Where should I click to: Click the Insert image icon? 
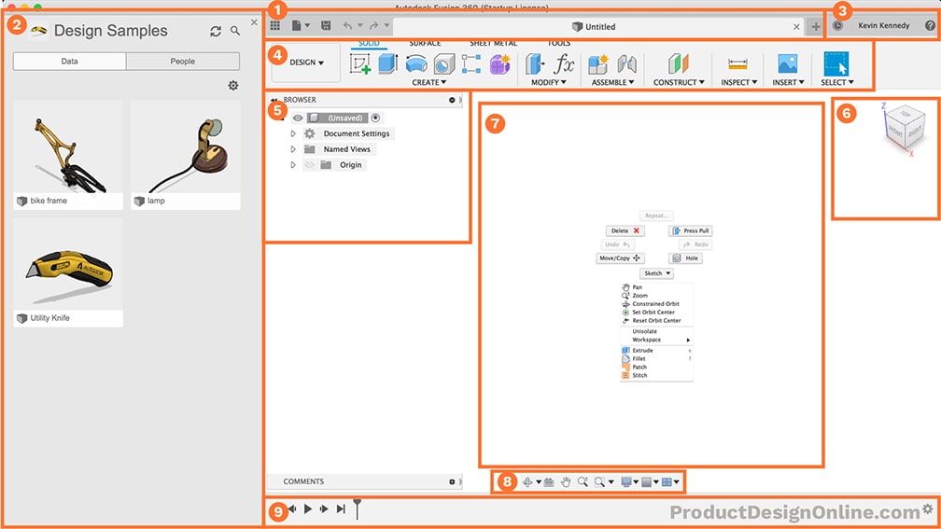click(787, 63)
